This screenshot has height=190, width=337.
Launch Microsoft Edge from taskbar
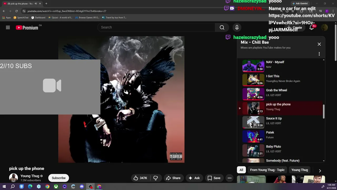tap(30, 187)
